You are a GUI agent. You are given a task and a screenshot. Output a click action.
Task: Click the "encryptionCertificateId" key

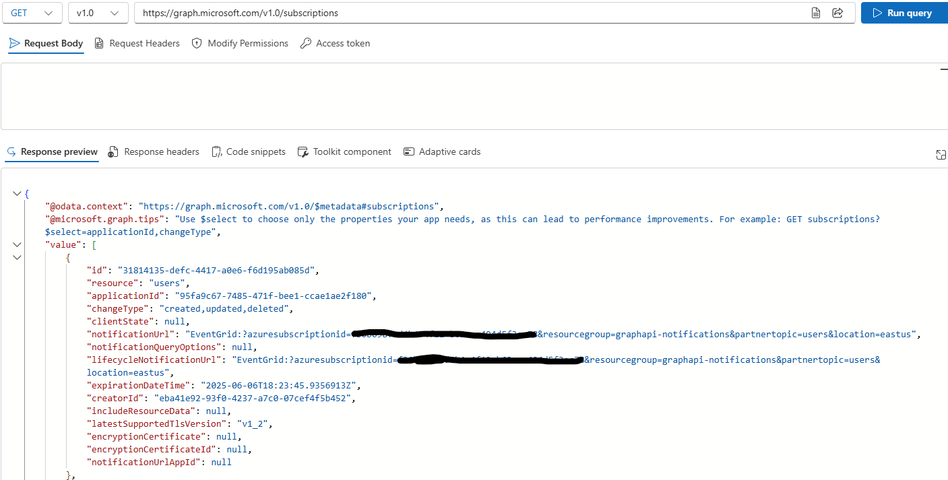[x=152, y=449]
